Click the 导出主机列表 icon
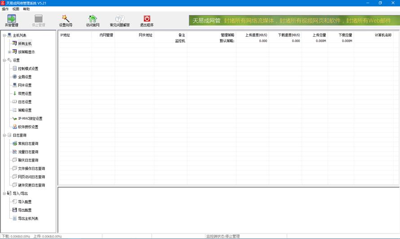 pyautogui.click(x=14, y=218)
